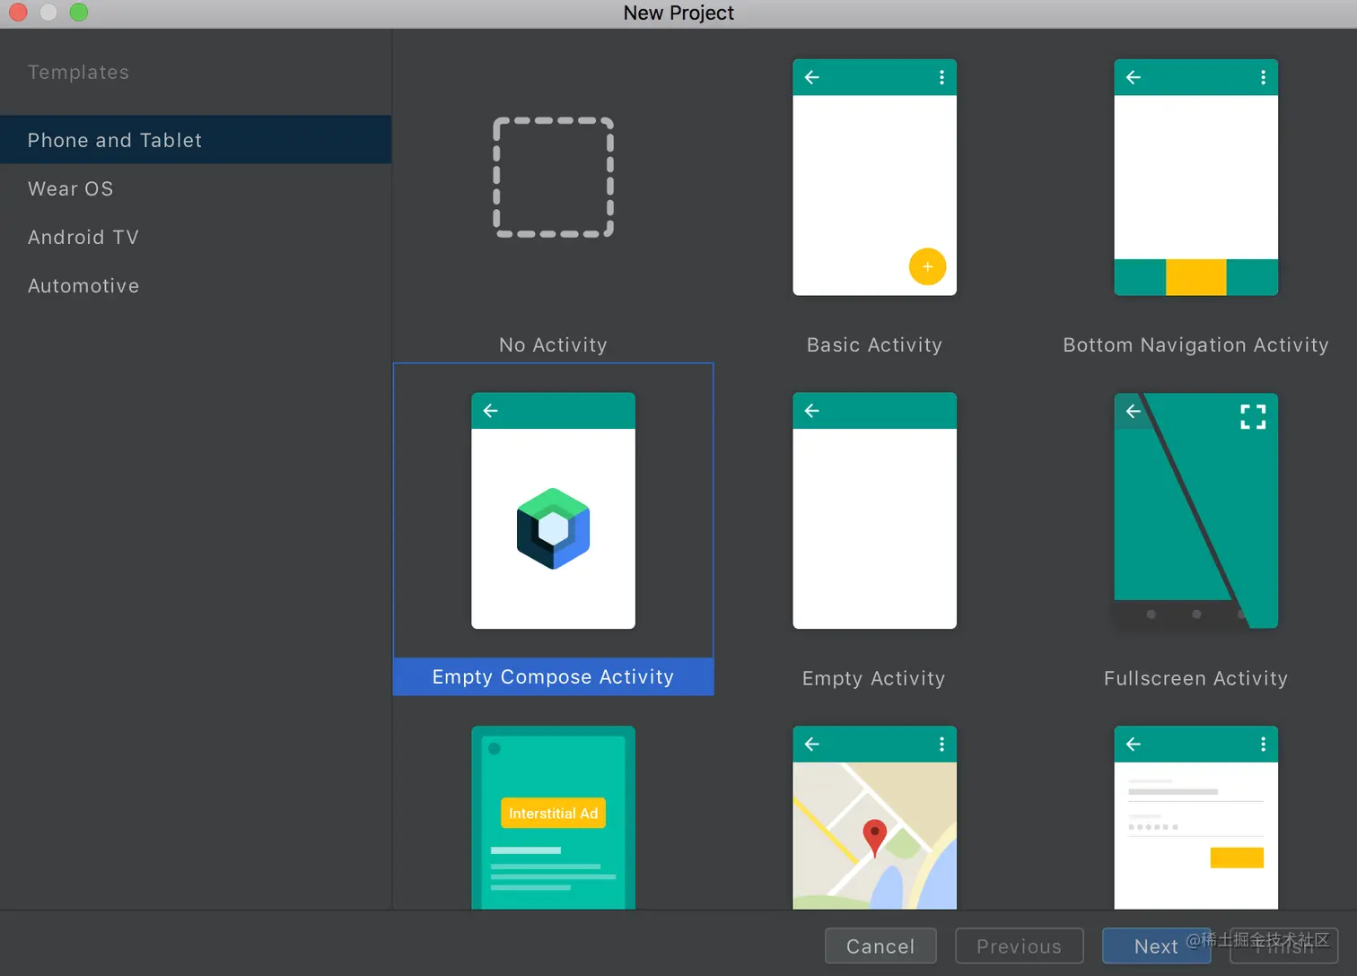Screen dimensions: 1357x976
Task: Click overflow dots in Basic Activity preview
Action: point(941,77)
